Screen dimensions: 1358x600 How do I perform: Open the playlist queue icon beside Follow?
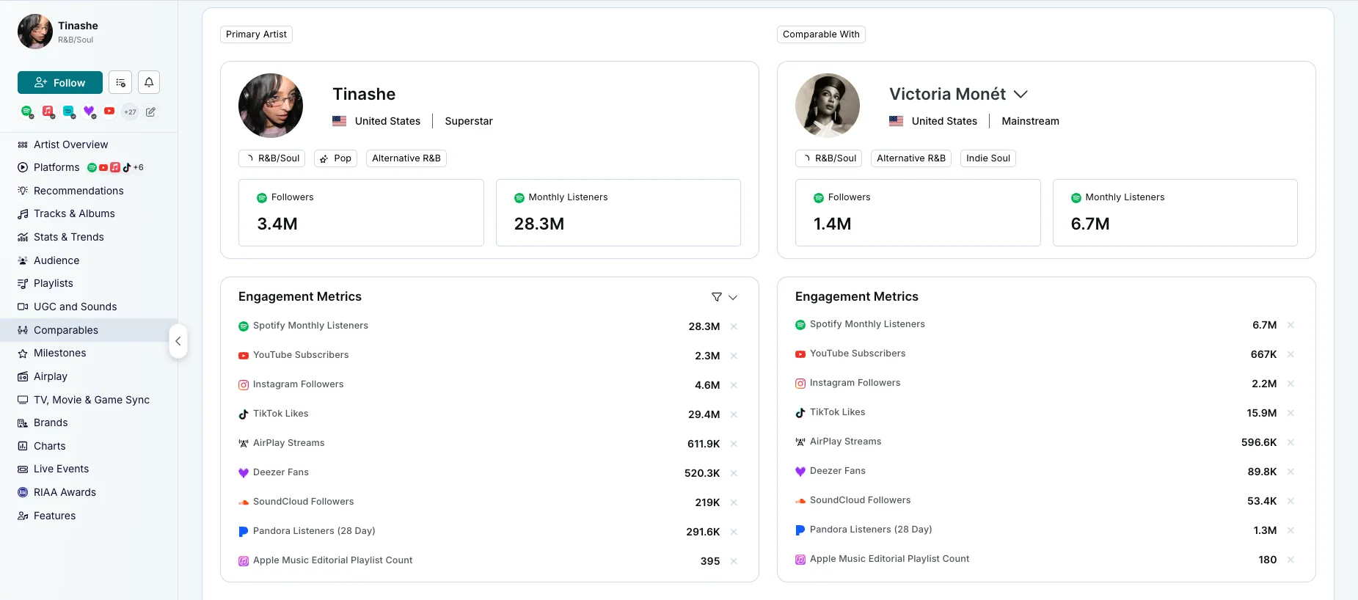click(120, 82)
